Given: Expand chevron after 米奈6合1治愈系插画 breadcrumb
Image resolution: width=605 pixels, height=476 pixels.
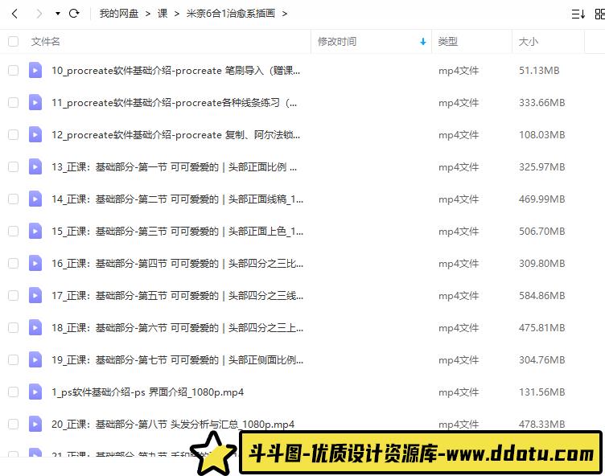Looking at the screenshot, I should [x=284, y=14].
